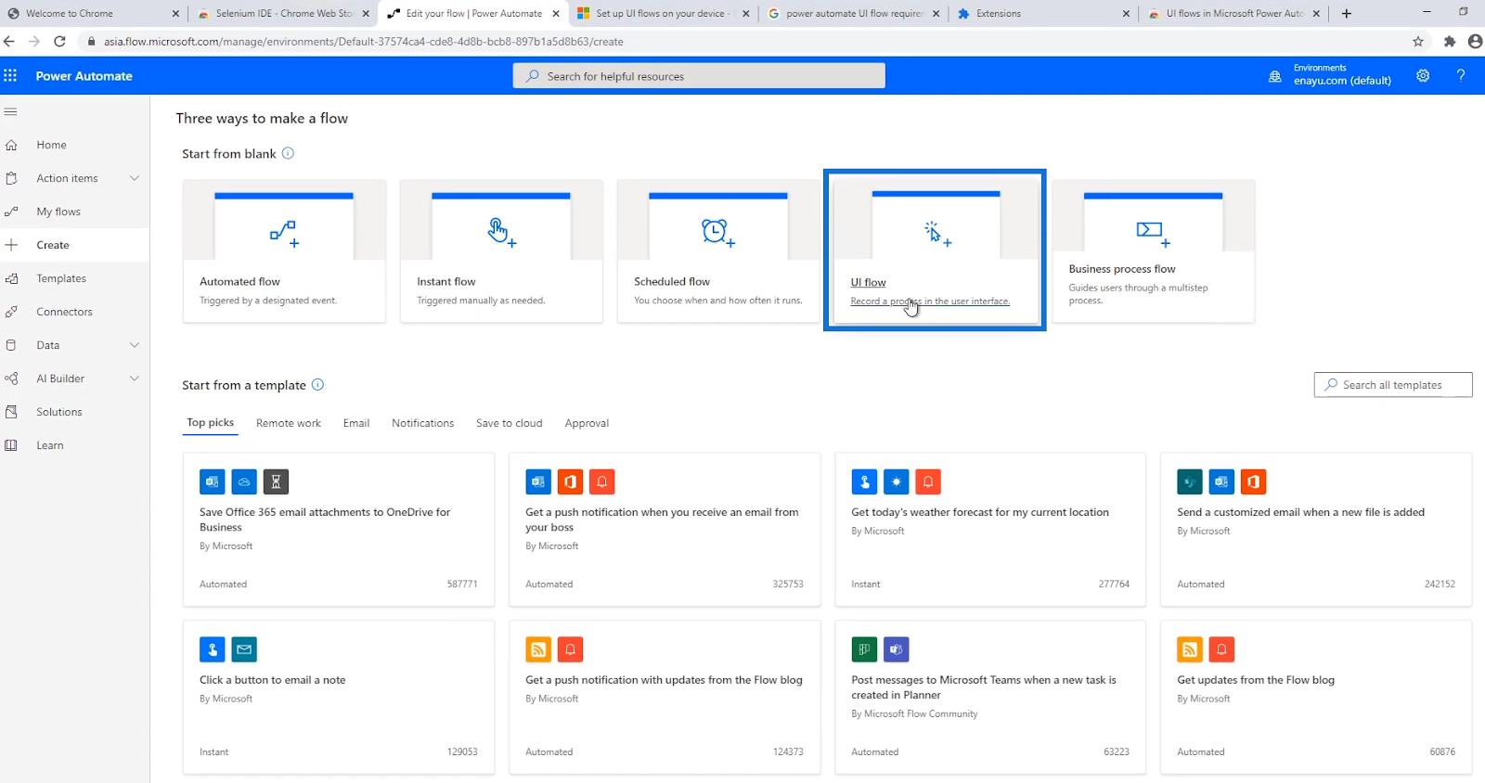Show the Save to cloud templates tab

click(510, 423)
